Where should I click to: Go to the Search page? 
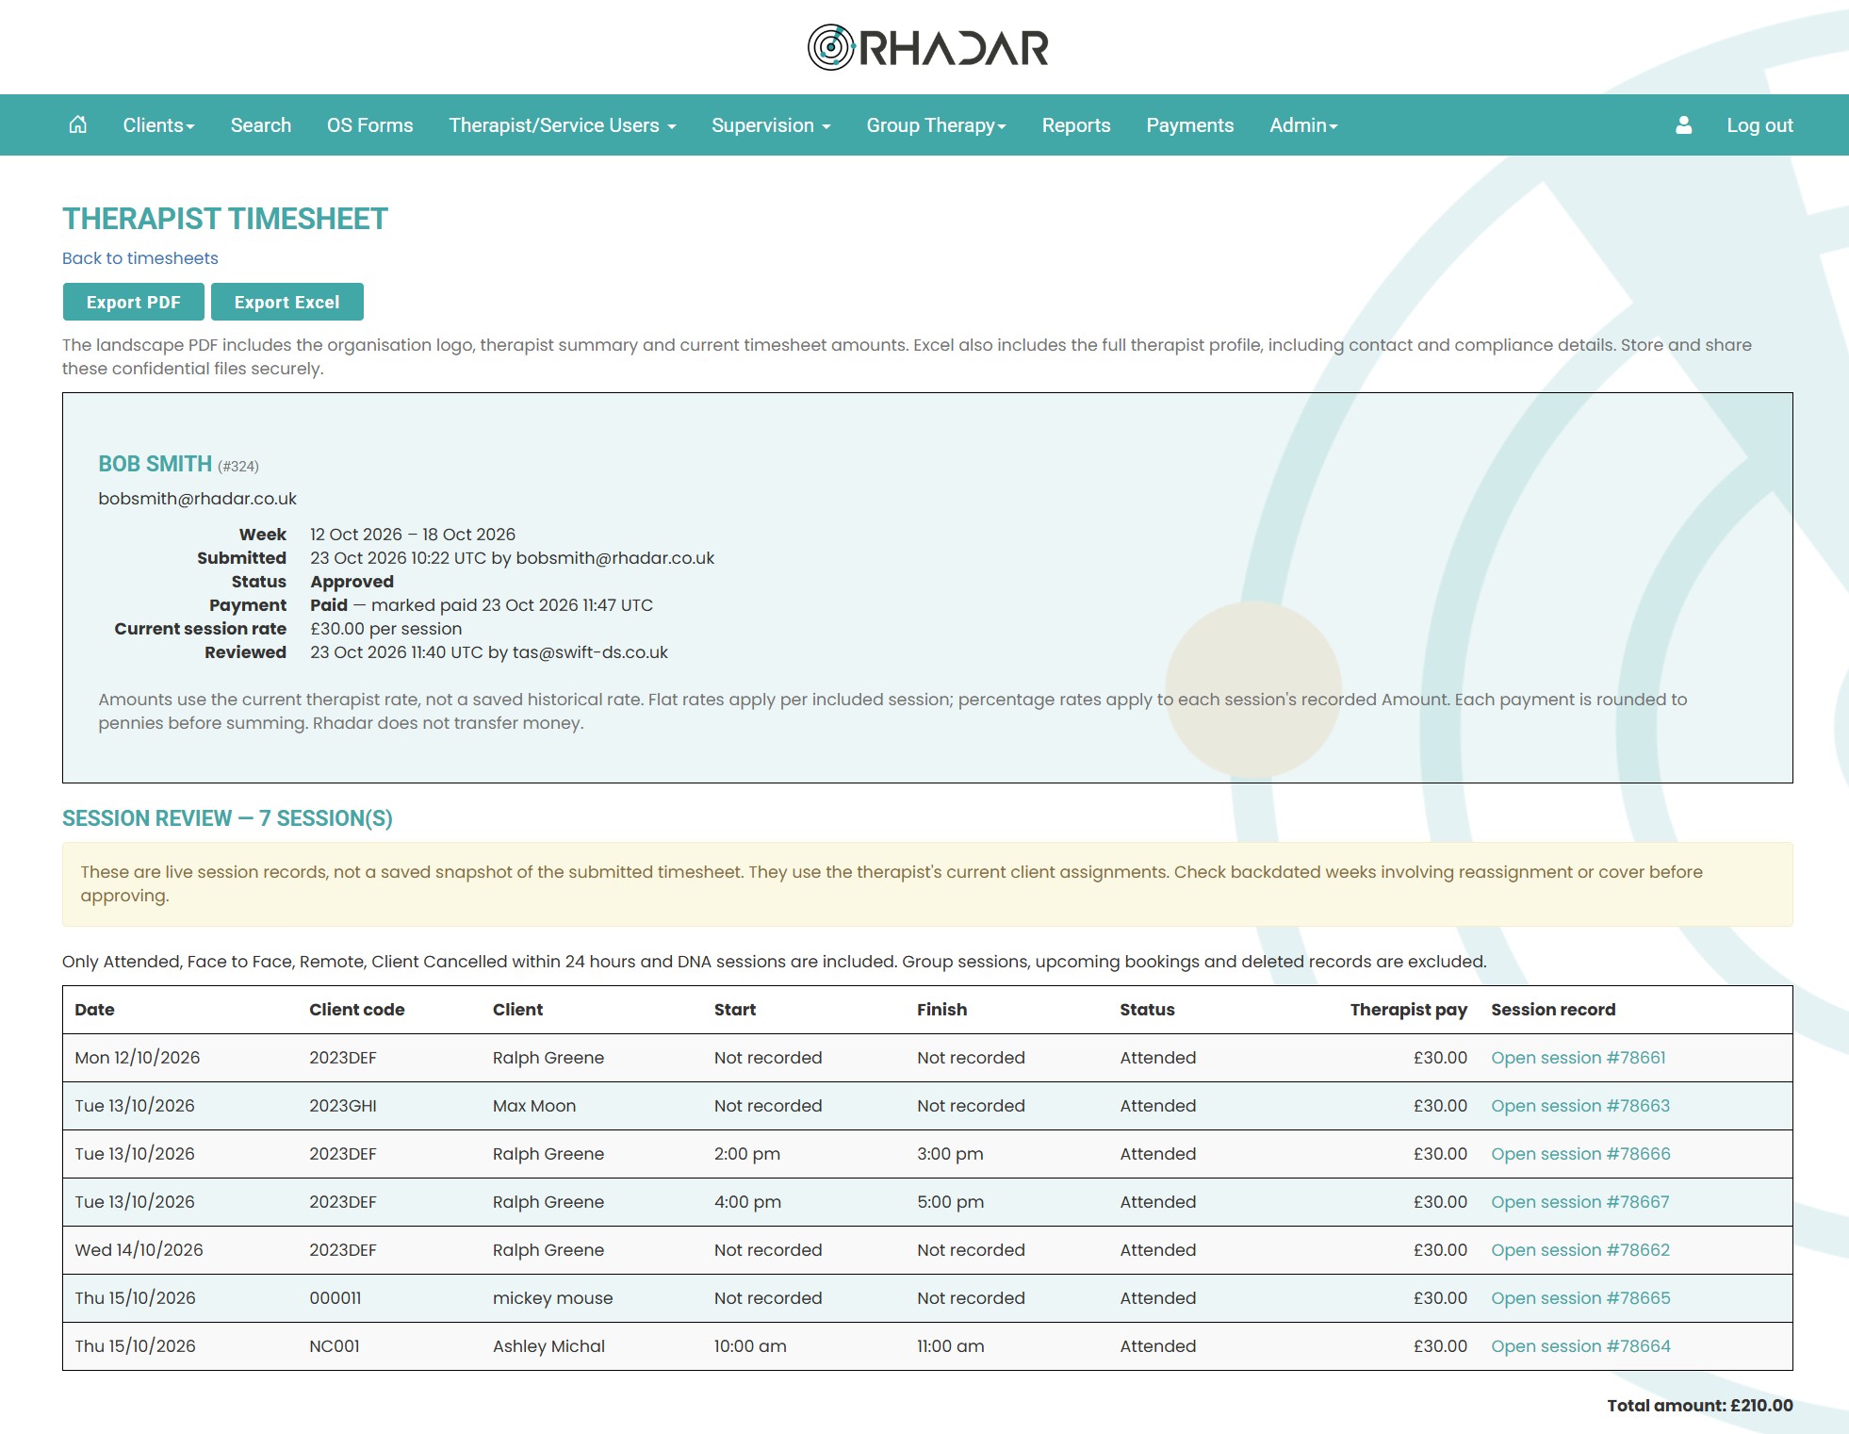(261, 125)
